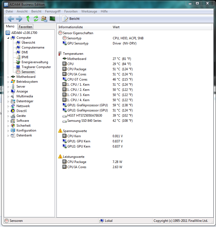Screen dimensions: 216x227
Task: Click the Datenträger drive icon
Action: pos(13,101)
